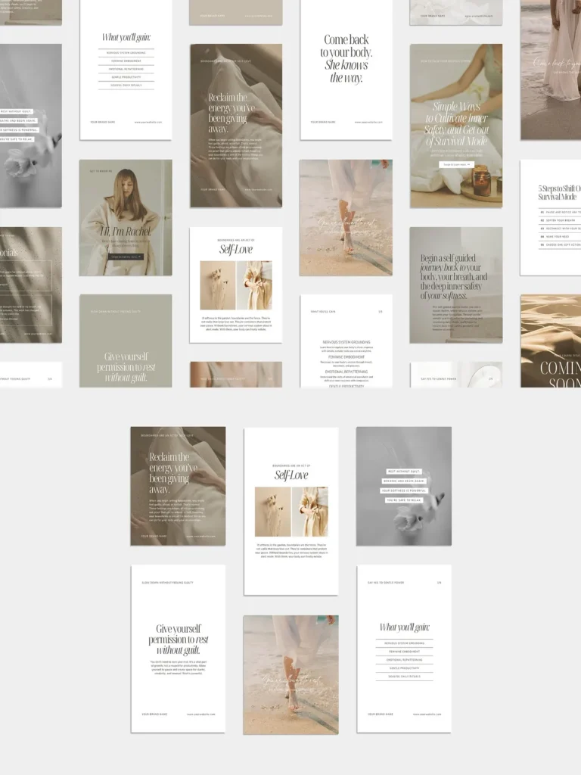Viewport: 581px width, 775px height.
Task: Click 'SOULFUL DAILY RITUALS' below the SAY YES TO GENTLE POWER header
Action: click(x=404, y=676)
